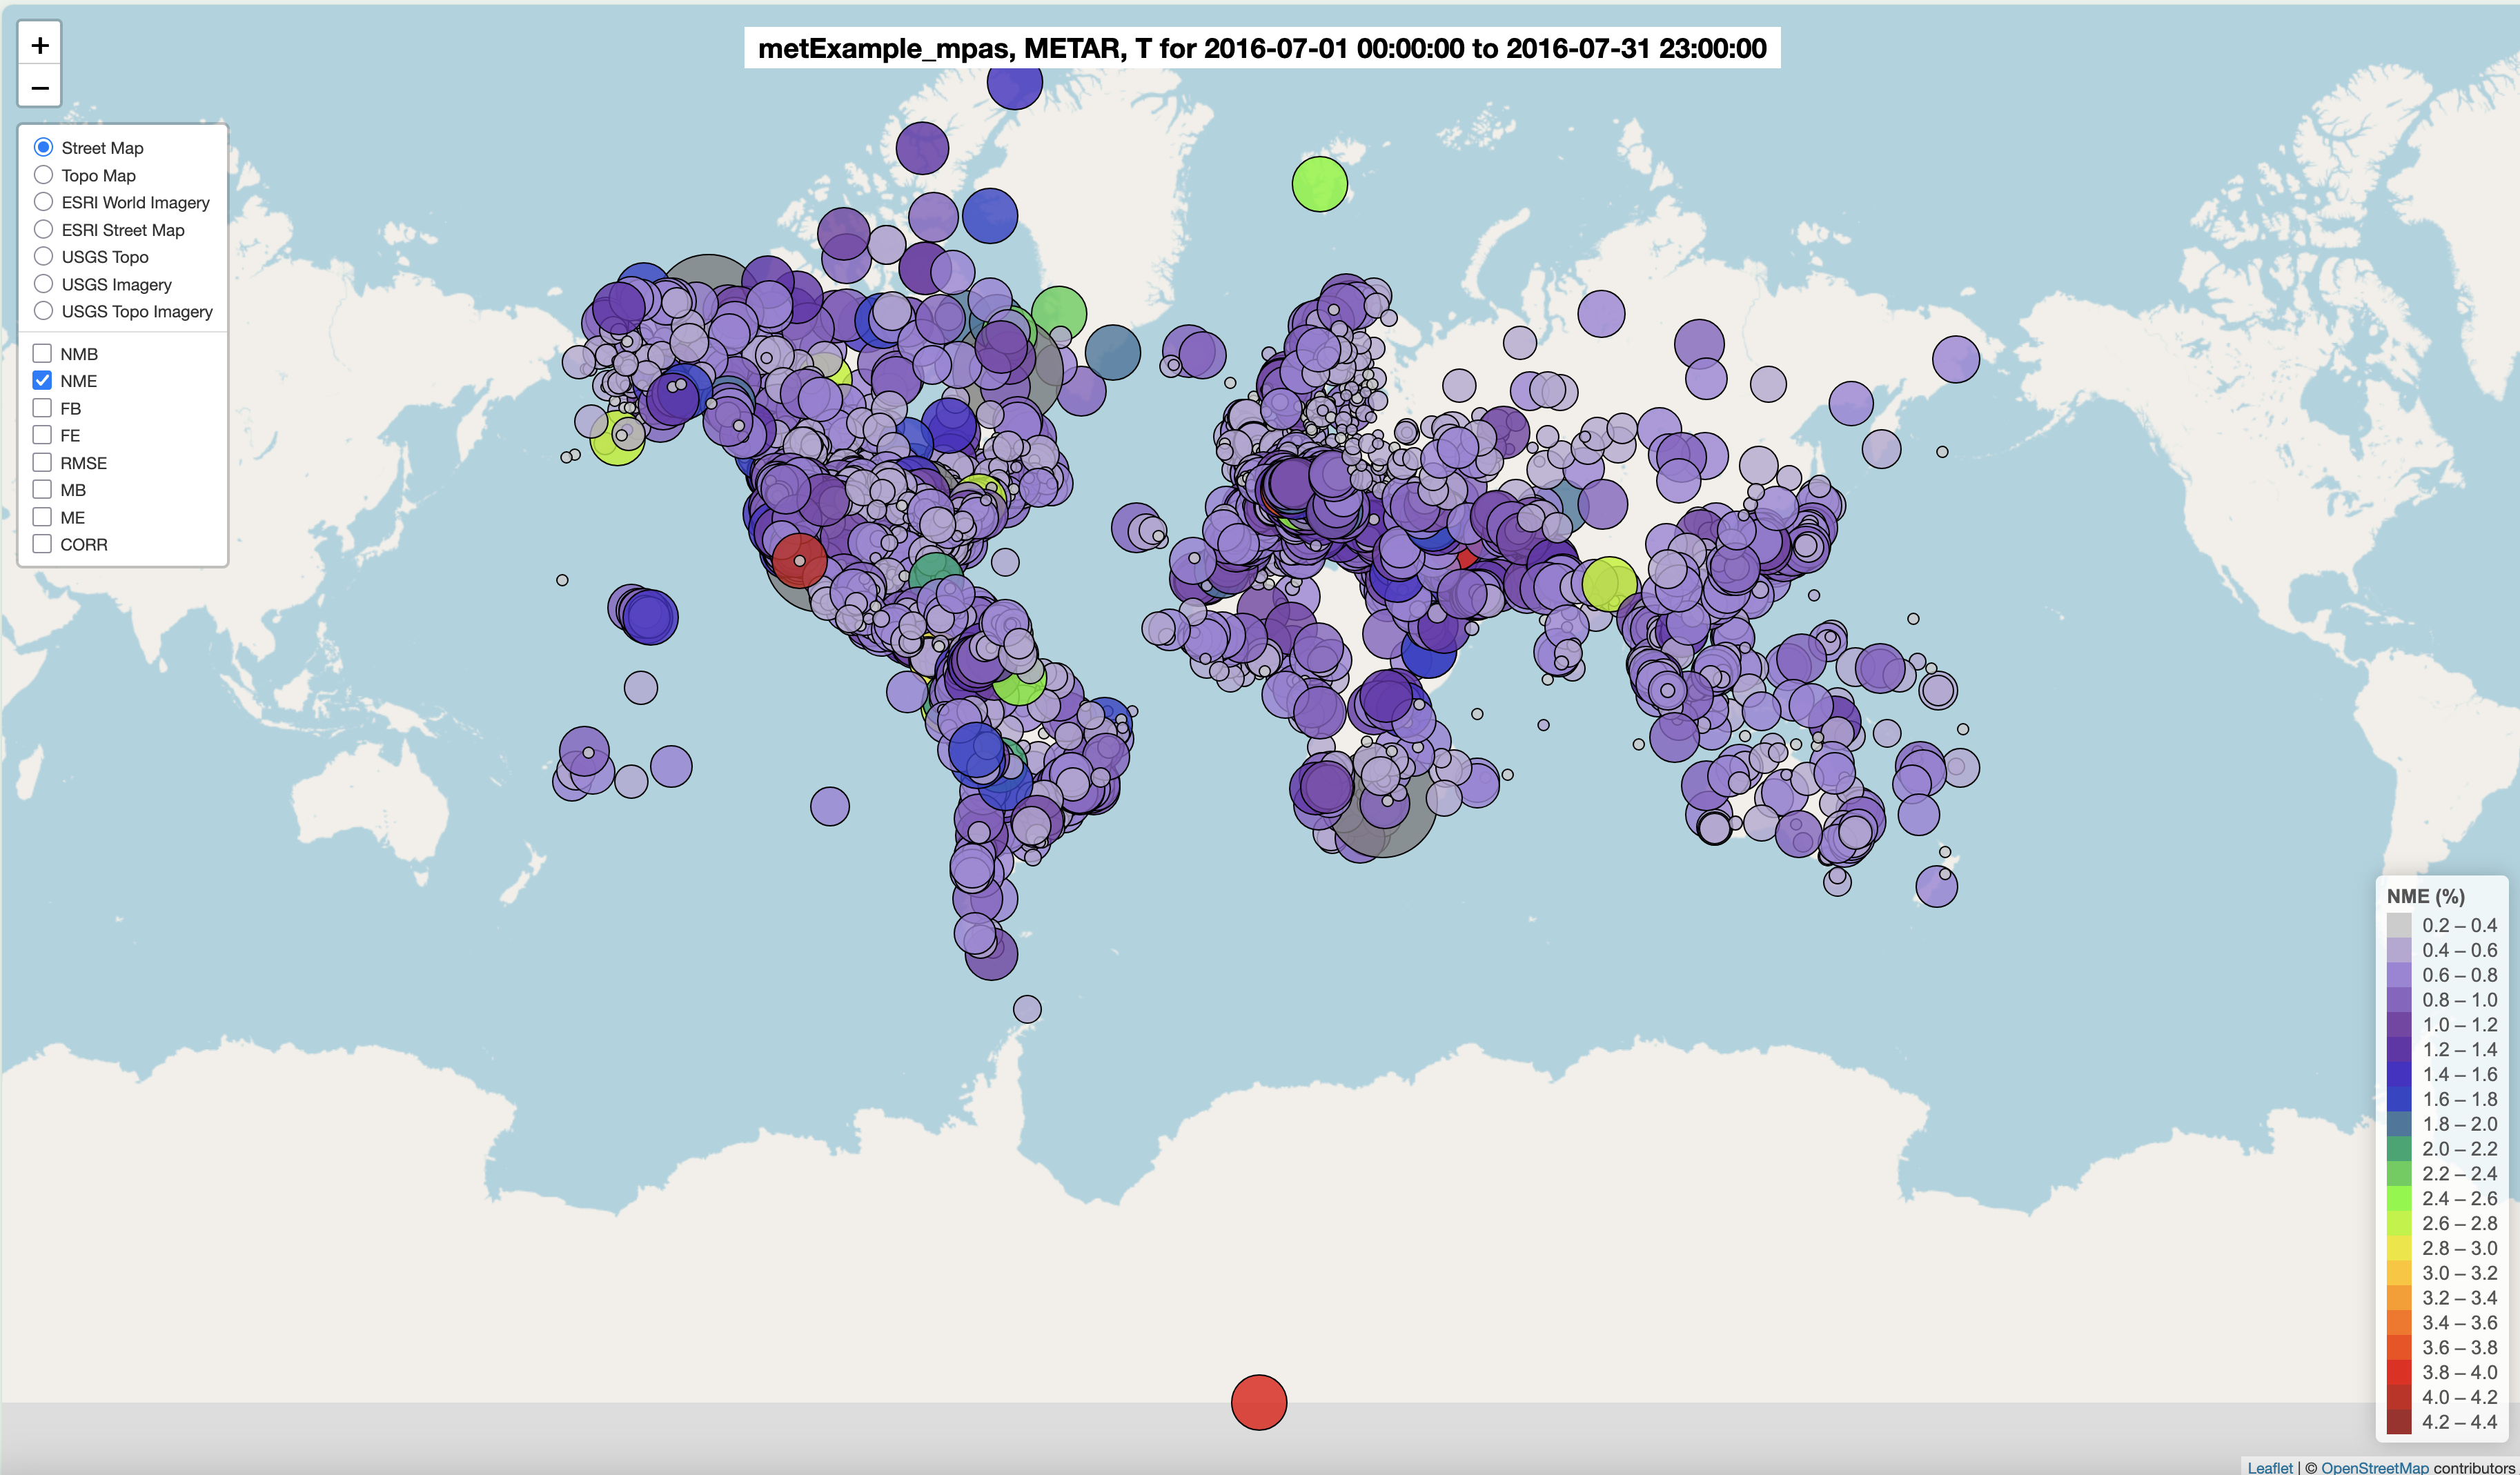Viewport: 2520px width, 1475px height.
Task: Click the lone purple marker near New Zealand
Action: (x=1936, y=886)
